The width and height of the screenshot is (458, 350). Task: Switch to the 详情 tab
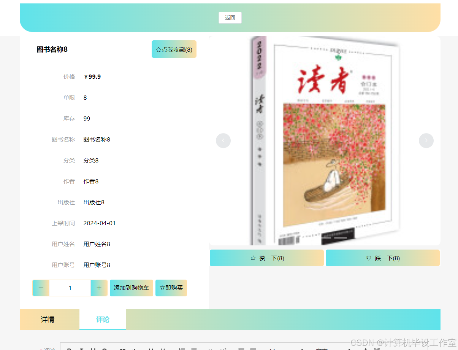[x=48, y=319]
